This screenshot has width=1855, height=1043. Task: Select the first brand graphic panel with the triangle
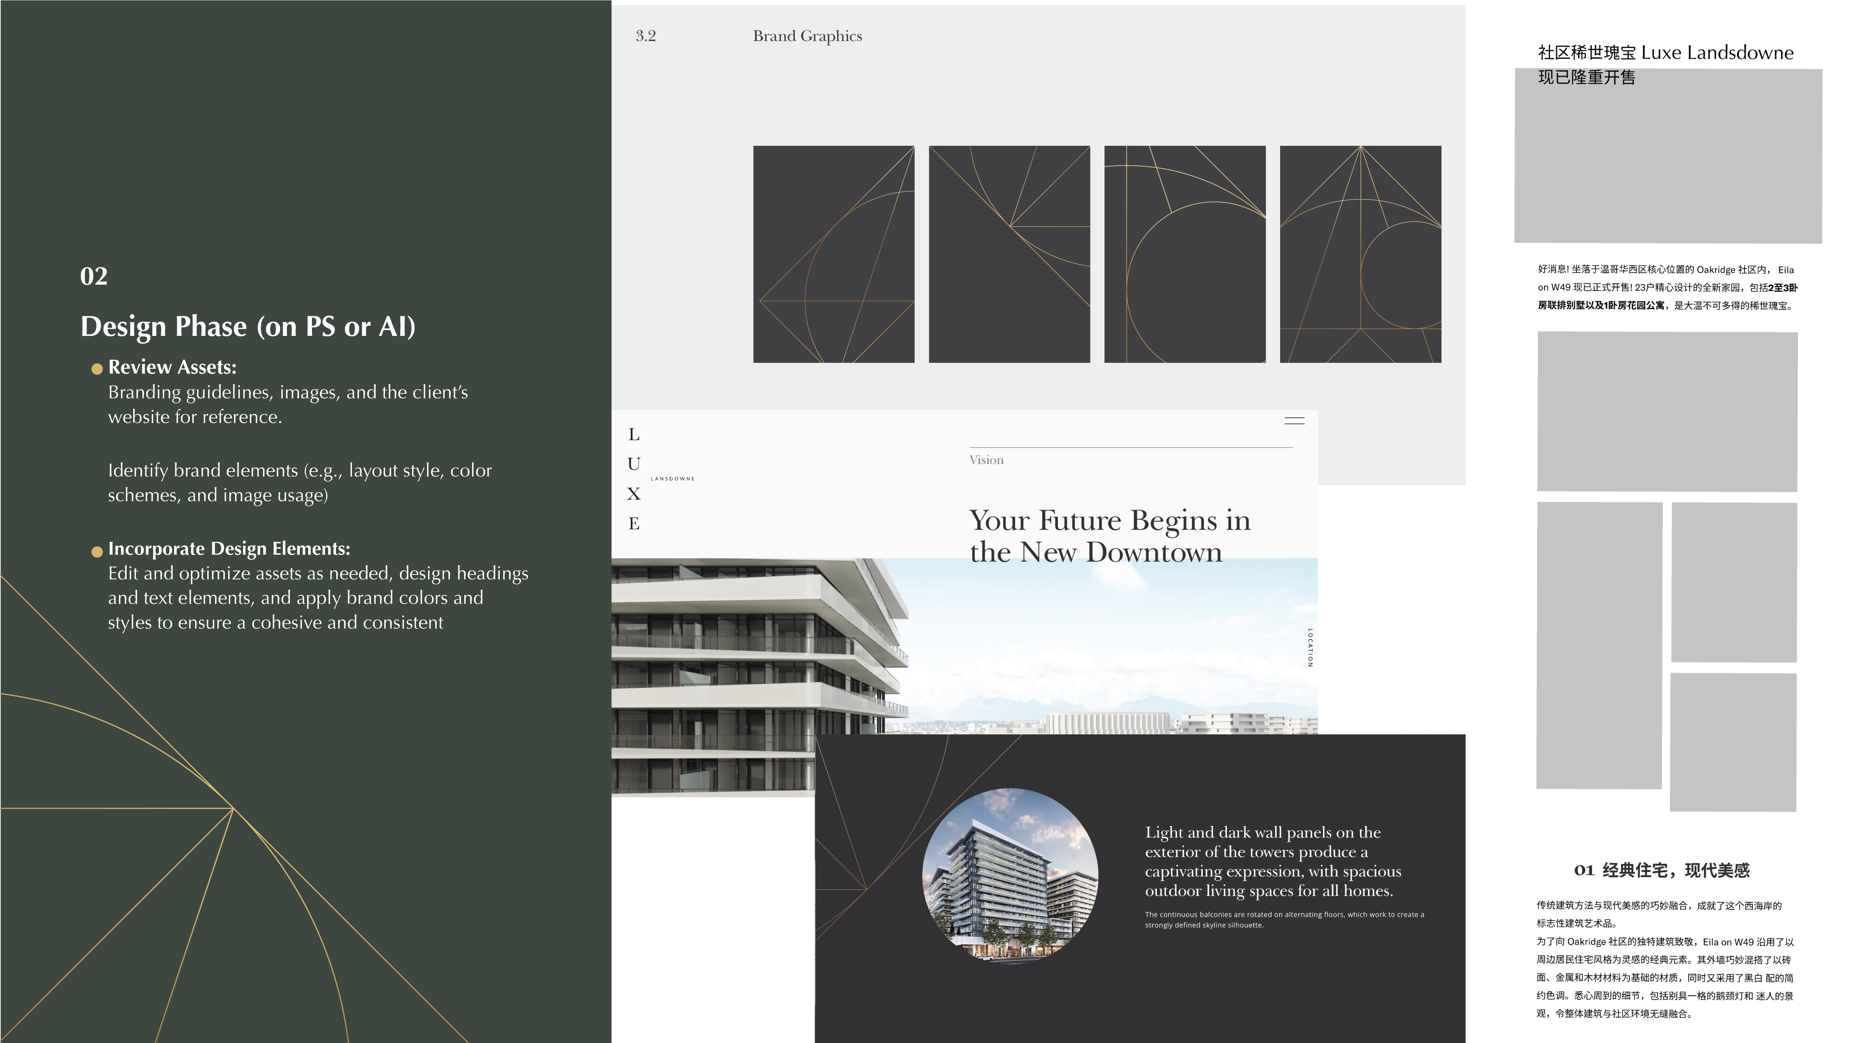pos(833,254)
